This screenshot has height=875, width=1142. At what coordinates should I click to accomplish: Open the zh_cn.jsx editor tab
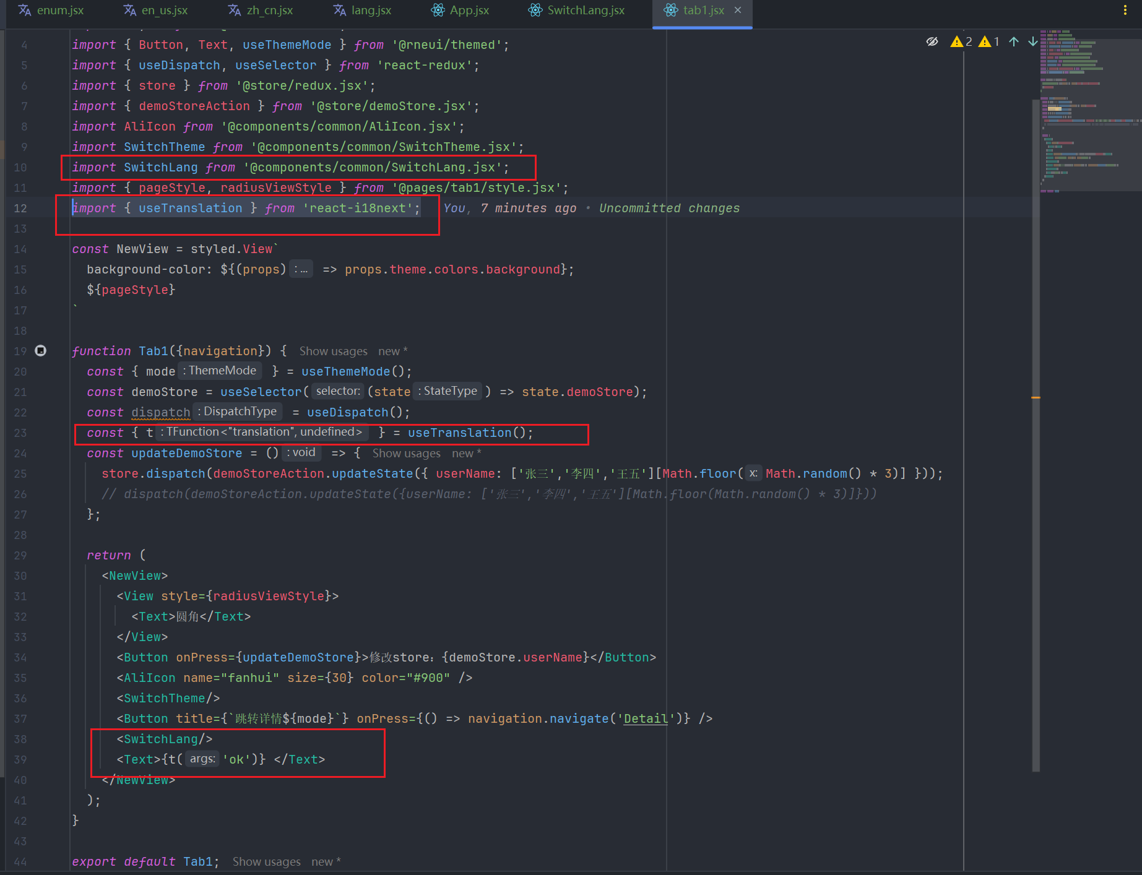pyautogui.click(x=261, y=11)
